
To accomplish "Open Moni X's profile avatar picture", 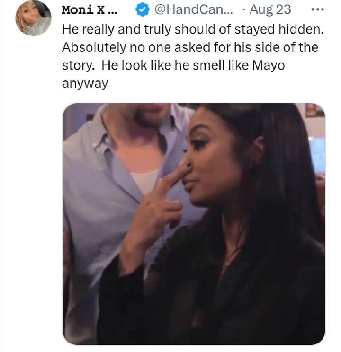I will [x=33, y=18].
